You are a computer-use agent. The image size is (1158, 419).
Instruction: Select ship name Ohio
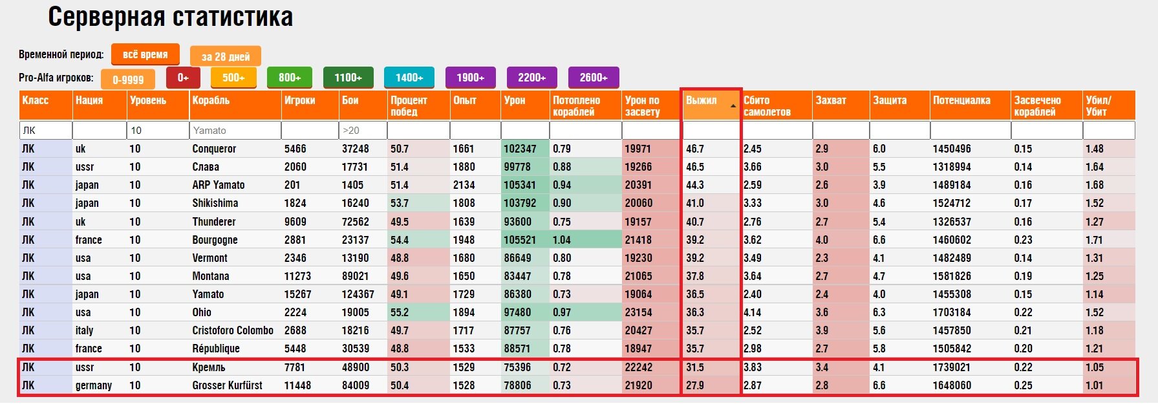pos(202,312)
